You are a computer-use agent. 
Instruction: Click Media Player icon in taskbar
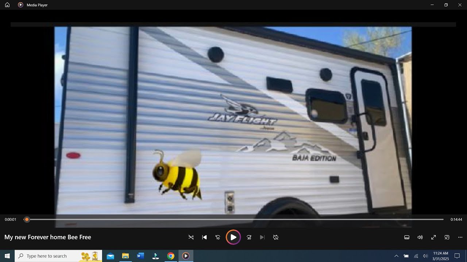tap(186, 256)
